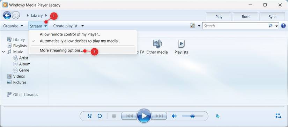Screen dimensions: 288x127
Task: Click the arrow after Library in breadcrumb
Action: point(46,16)
